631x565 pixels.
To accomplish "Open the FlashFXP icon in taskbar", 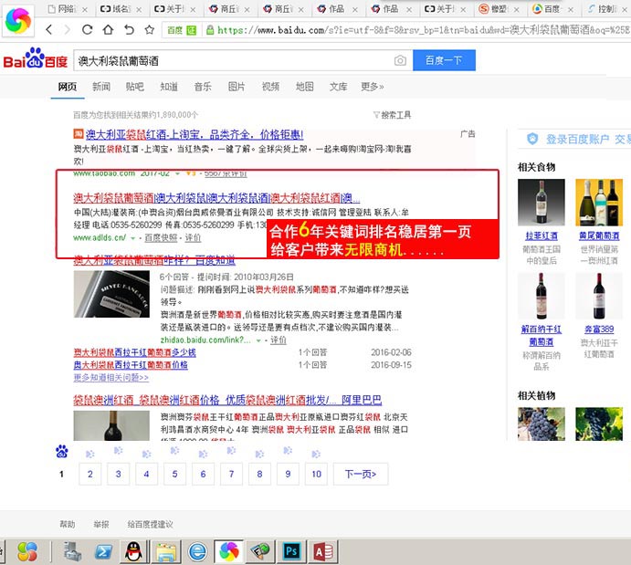I will pyautogui.click(x=260, y=551).
